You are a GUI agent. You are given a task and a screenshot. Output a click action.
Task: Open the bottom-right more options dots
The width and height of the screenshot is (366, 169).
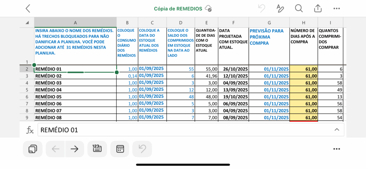[x=336, y=149]
